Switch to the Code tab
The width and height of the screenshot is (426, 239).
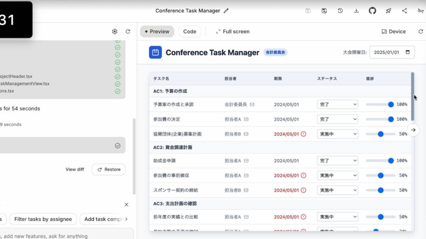pos(190,32)
